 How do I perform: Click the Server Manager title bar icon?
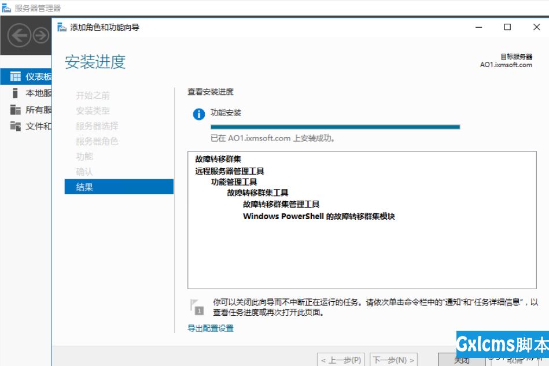tap(6, 8)
